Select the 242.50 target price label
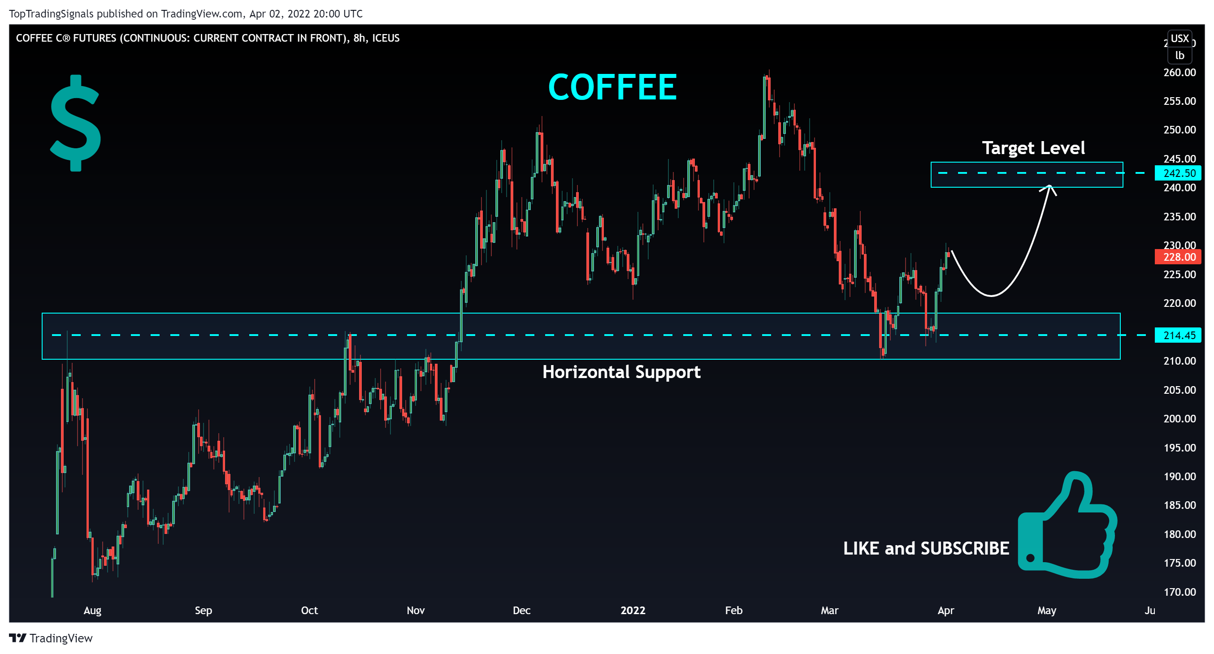The image size is (1214, 654). coord(1178,173)
